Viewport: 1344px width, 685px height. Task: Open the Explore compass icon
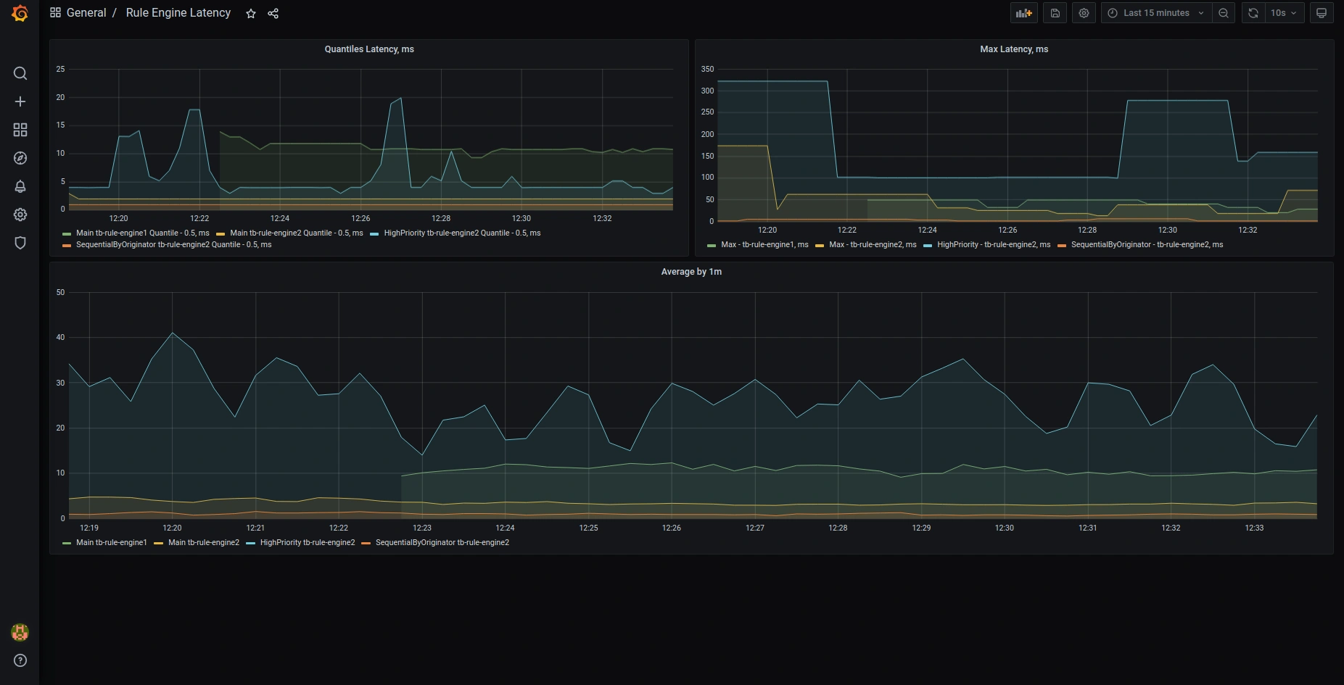point(20,158)
